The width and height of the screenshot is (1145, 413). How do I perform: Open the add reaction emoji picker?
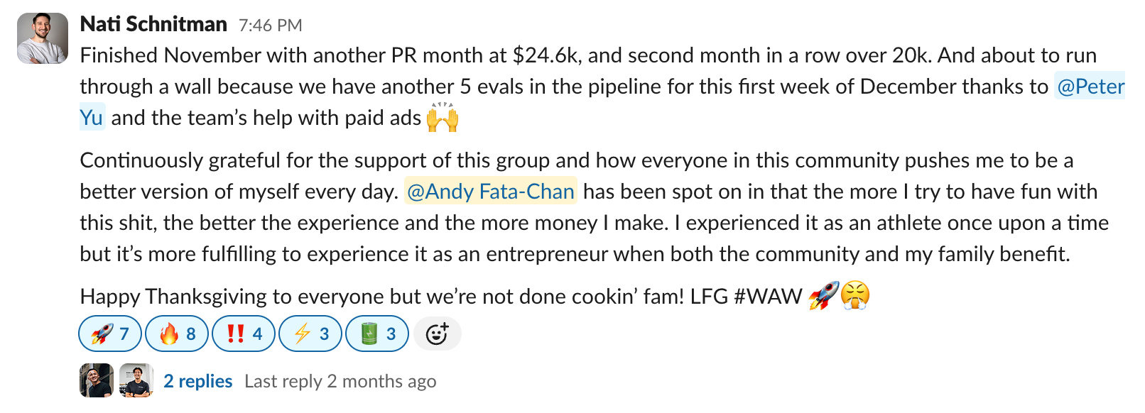click(437, 334)
